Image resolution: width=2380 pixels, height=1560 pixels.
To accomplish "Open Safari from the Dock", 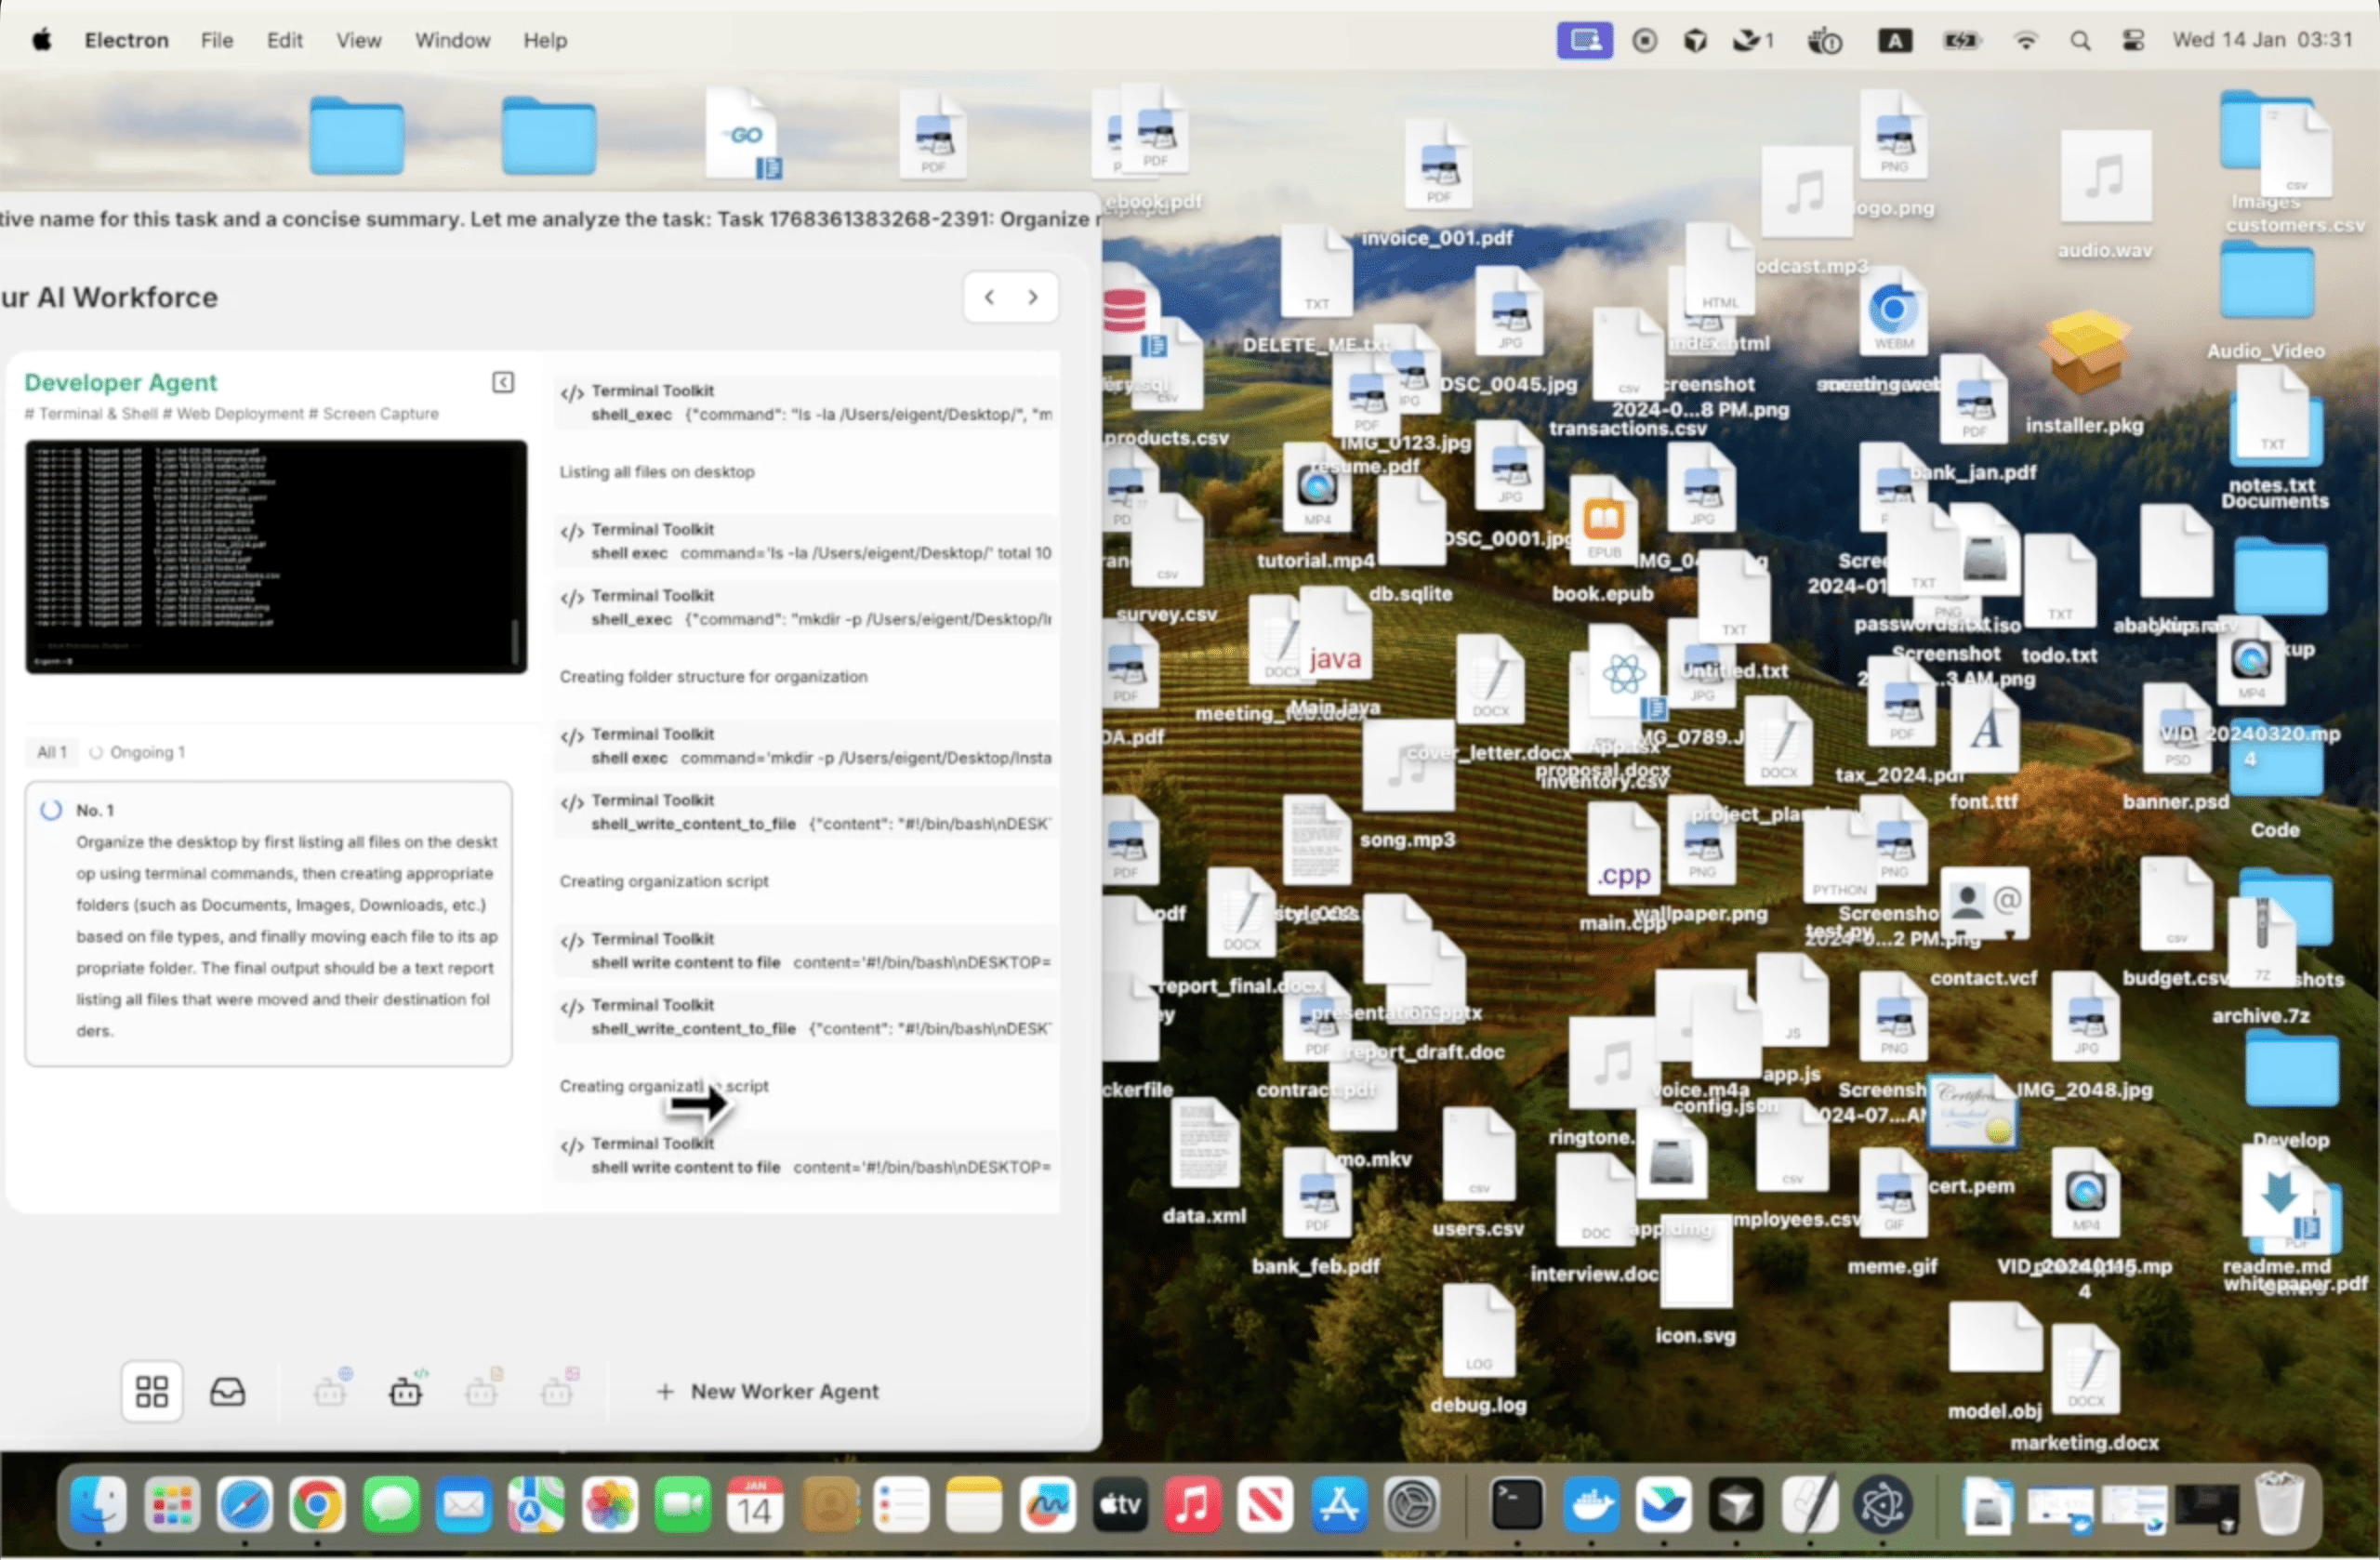I will click(245, 1504).
